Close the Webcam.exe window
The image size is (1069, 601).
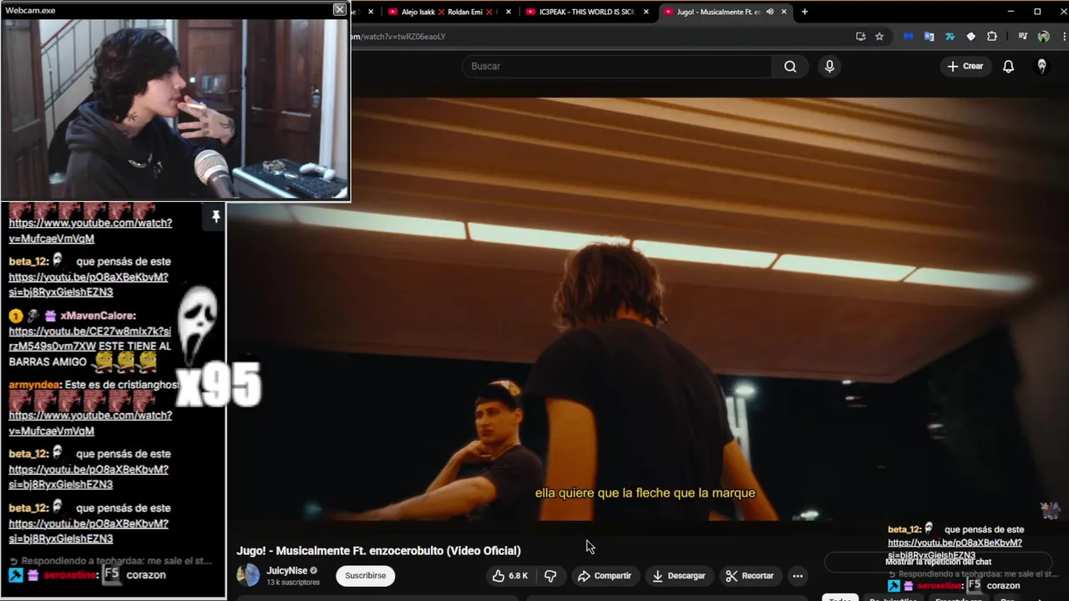tap(339, 9)
